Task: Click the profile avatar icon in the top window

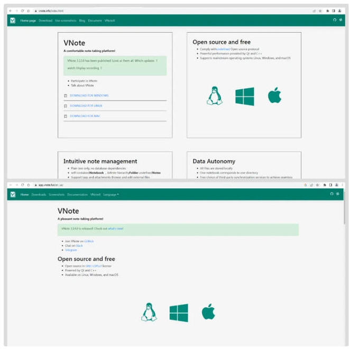Action: [339, 11]
